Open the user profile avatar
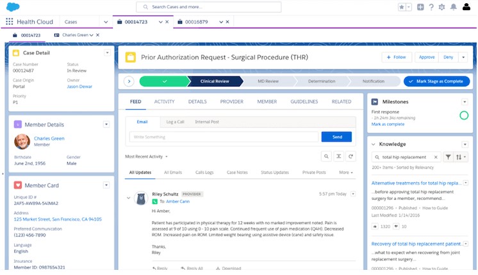 coord(466,6)
